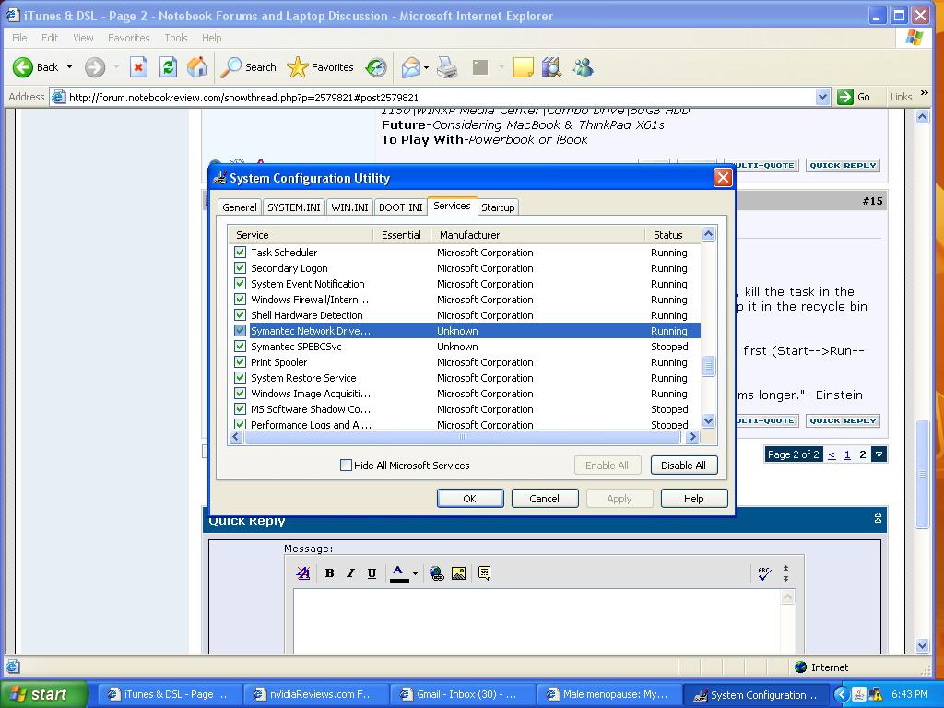944x708 pixels.
Task: Open the font color dropdown arrow
Action: coord(416,573)
